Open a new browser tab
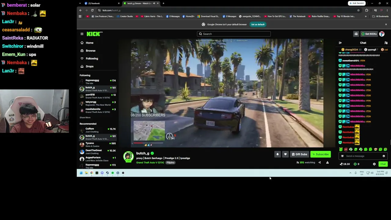391x220 pixels. click(163, 3)
